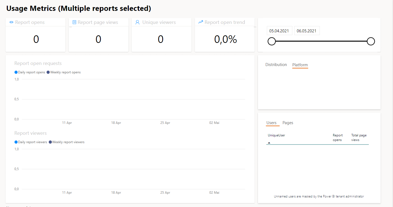This screenshot has width=393, height=207.
Task: Sort by the Total page views column header
Action: click(x=359, y=137)
